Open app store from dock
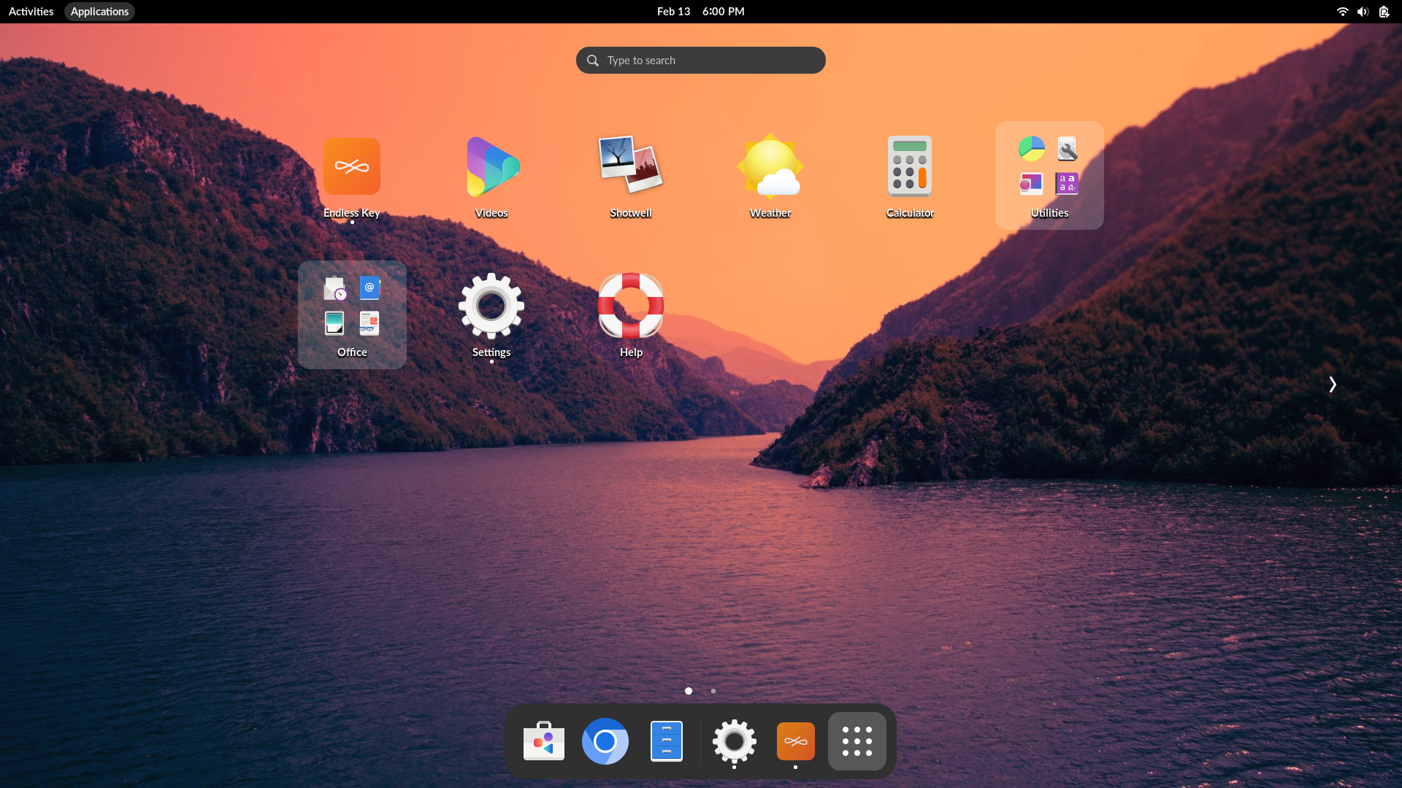 543,741
